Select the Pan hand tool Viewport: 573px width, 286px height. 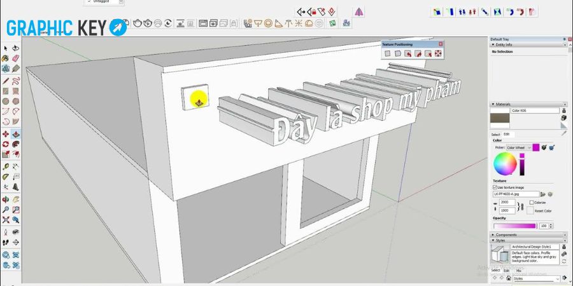pyautogui.click(x=16, y=199)
